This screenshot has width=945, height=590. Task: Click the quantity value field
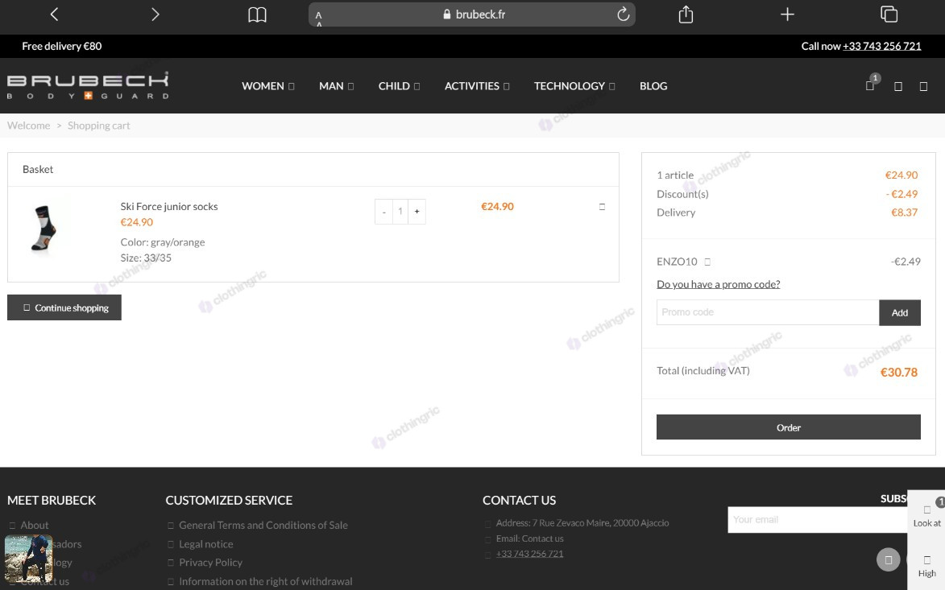(x=400, y=212)
